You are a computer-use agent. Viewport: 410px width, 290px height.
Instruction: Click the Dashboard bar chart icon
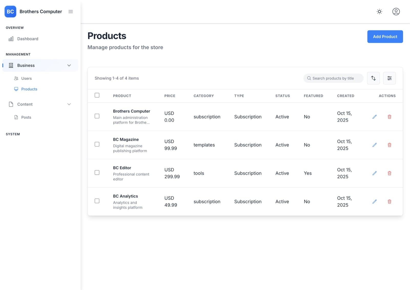pyautogui.click(x=11, y=39)
